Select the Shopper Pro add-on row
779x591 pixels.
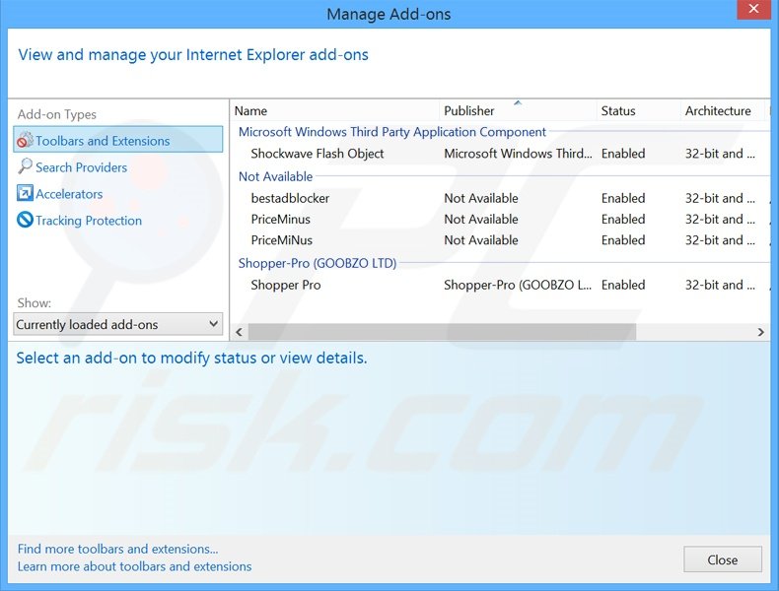tap(502, 285)
